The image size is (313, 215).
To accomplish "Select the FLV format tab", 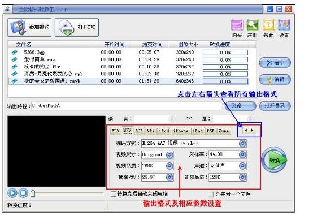I will pyautogui.click(x=115, y=131).
